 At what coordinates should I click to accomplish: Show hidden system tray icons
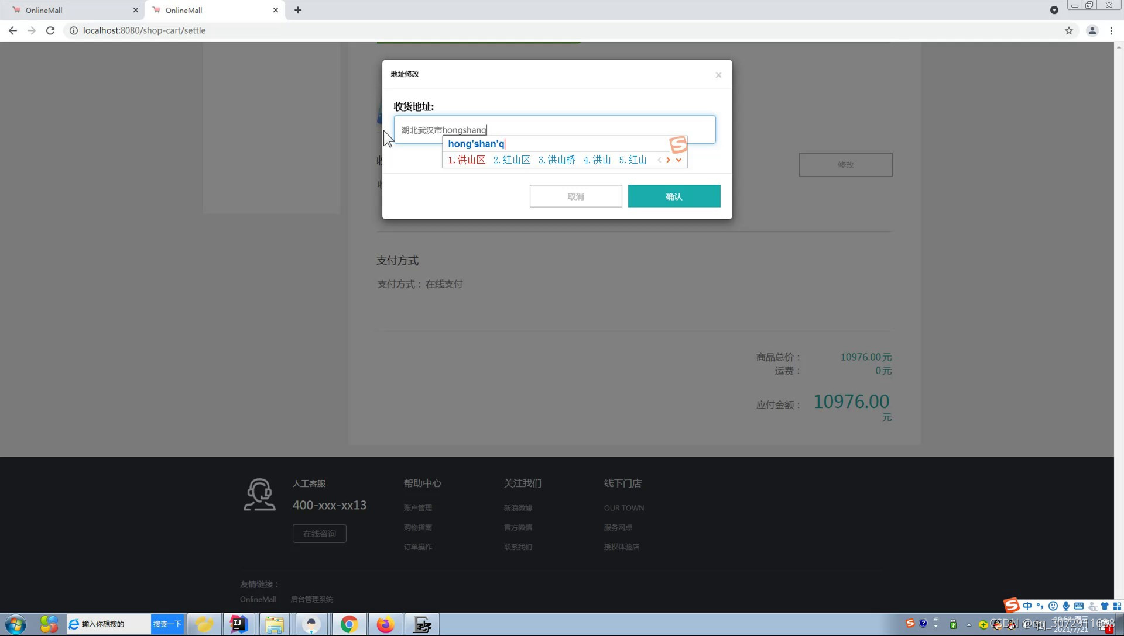pyautogui.click(x=969, y=625)
